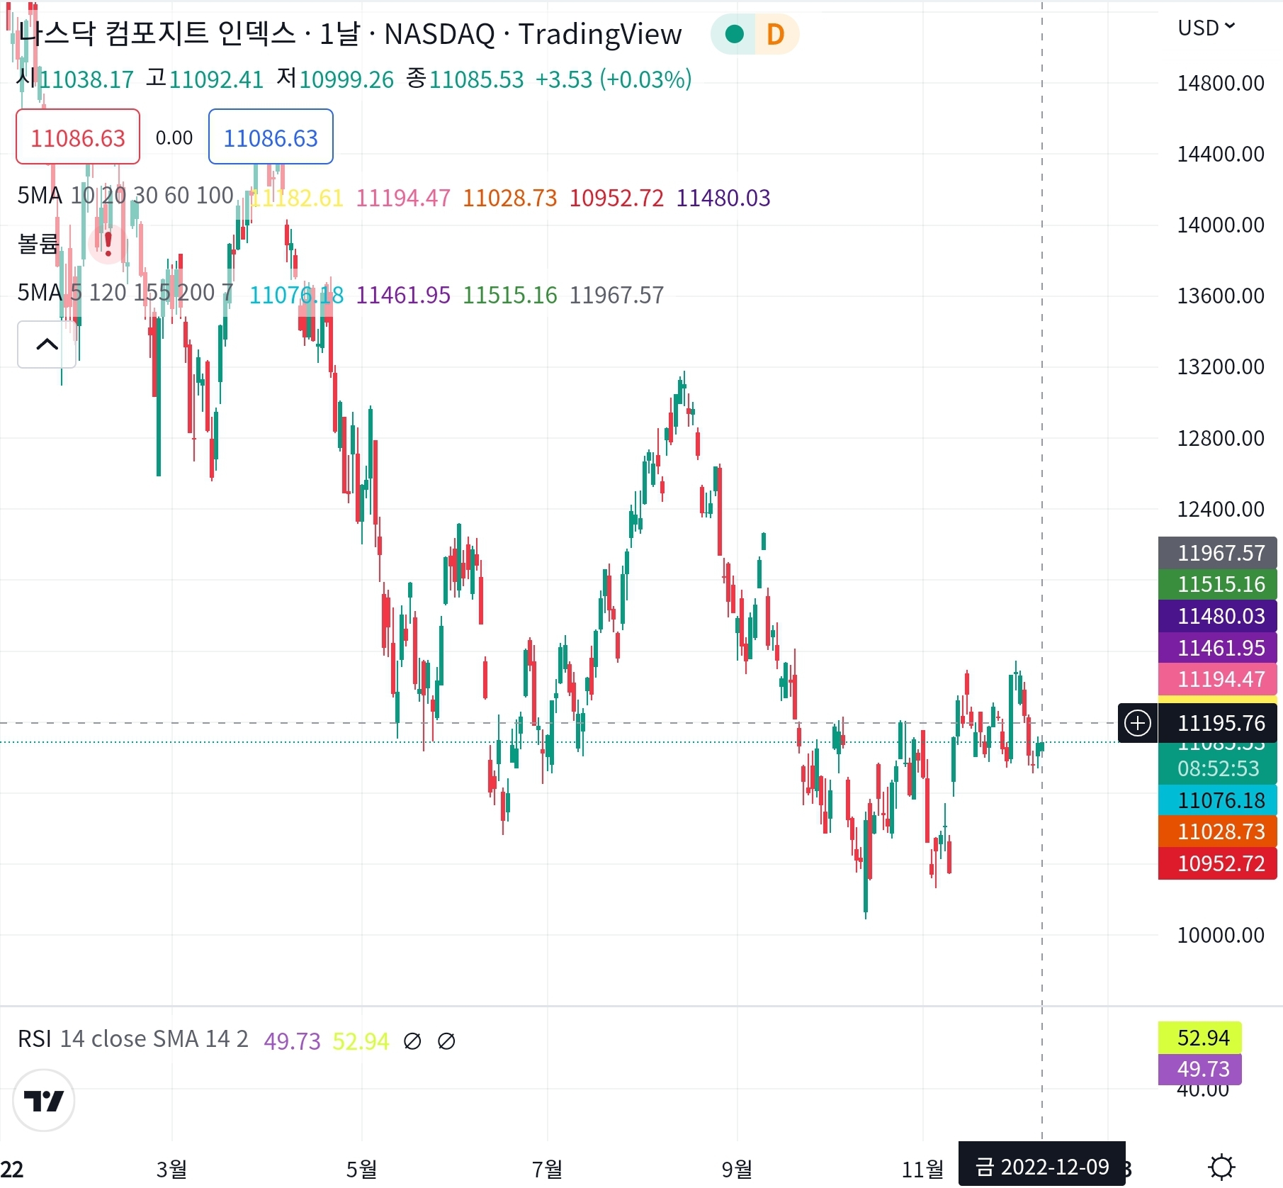Click the closing price 종 11085.53

click(x=465, y=79)
